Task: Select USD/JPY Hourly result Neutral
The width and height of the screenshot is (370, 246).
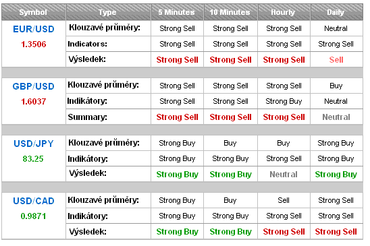Action: (284, 175)
